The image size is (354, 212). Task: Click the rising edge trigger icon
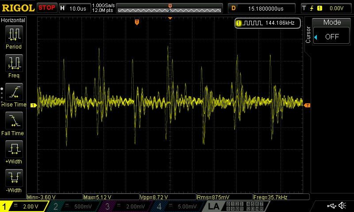pos(312,8)
